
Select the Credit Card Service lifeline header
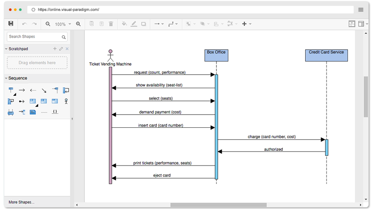click(326, 55)
